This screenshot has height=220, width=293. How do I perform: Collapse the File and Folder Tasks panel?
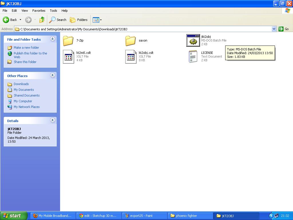pyautogui.click(x=53, y=39)
